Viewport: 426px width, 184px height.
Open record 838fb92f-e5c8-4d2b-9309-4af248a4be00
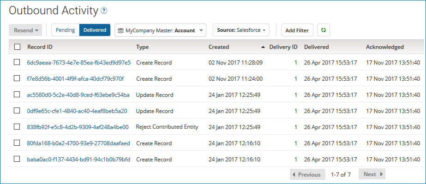coord(78,127)
